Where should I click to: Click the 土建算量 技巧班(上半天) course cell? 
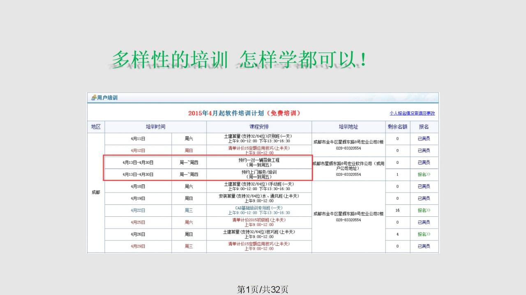(x=259, y=234)
